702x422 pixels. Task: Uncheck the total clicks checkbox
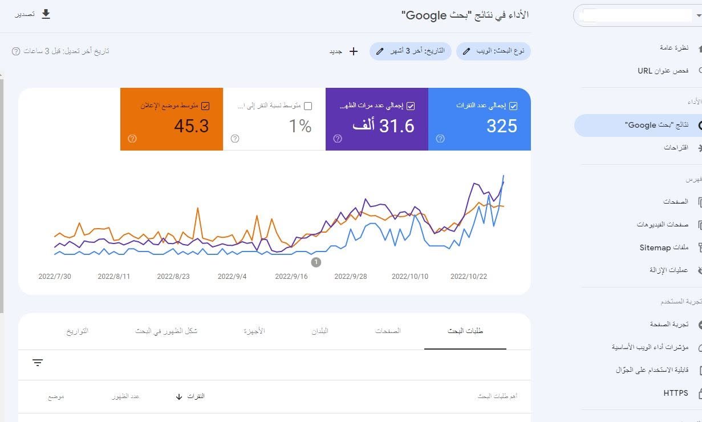[x=513, y=106]
